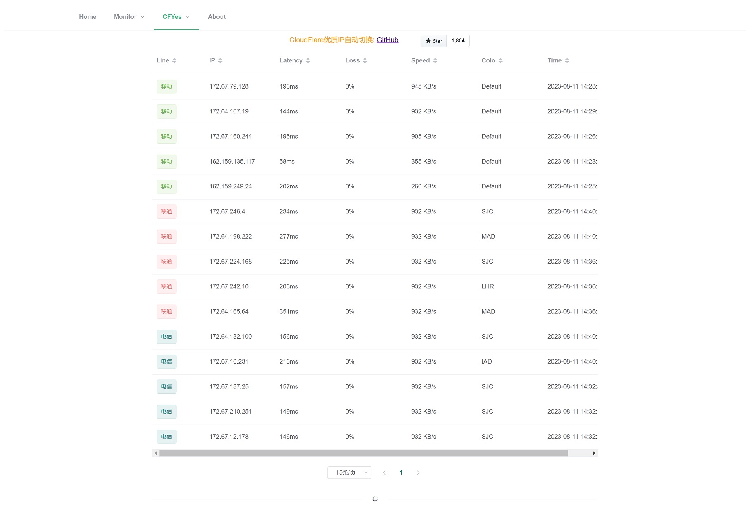Click the 144ms latency value
This screenshot has height=510, width=750.
click(x=289, y=111)
